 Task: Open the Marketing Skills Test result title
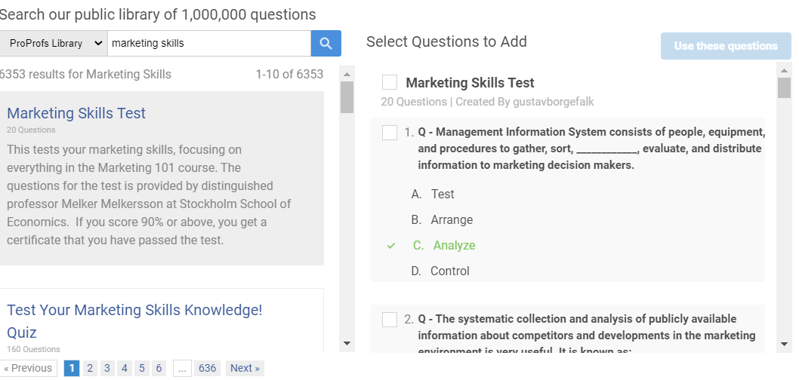pyautogui.click(x=76, y=113)
